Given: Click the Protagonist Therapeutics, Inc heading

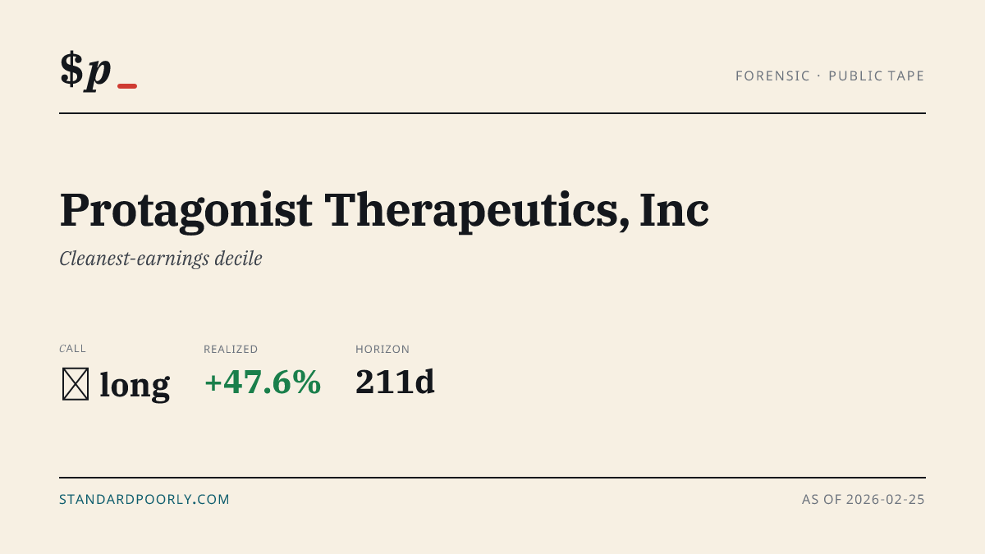Looking at the screenshot, I should [x=384, y=210].
